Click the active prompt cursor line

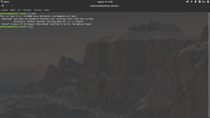pyautogui.click(x=16, y=27)
